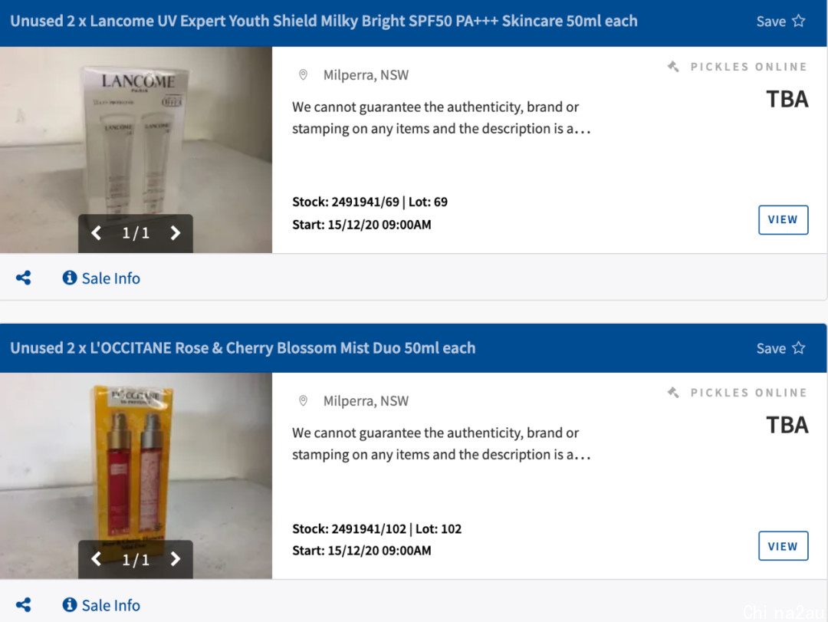Image resolution: width=828 pixels, height=622 pixels.
Task: Click the Stock: 2491941/69 text
Action: (x=346, y=202)
